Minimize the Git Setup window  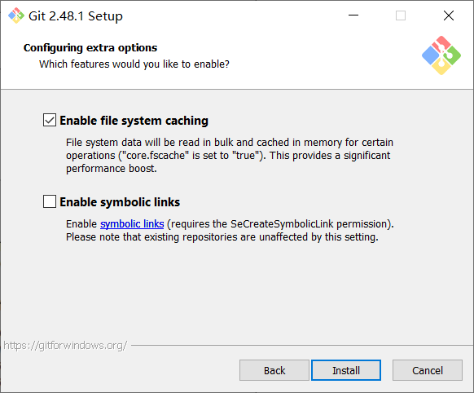tap(353, 15)
